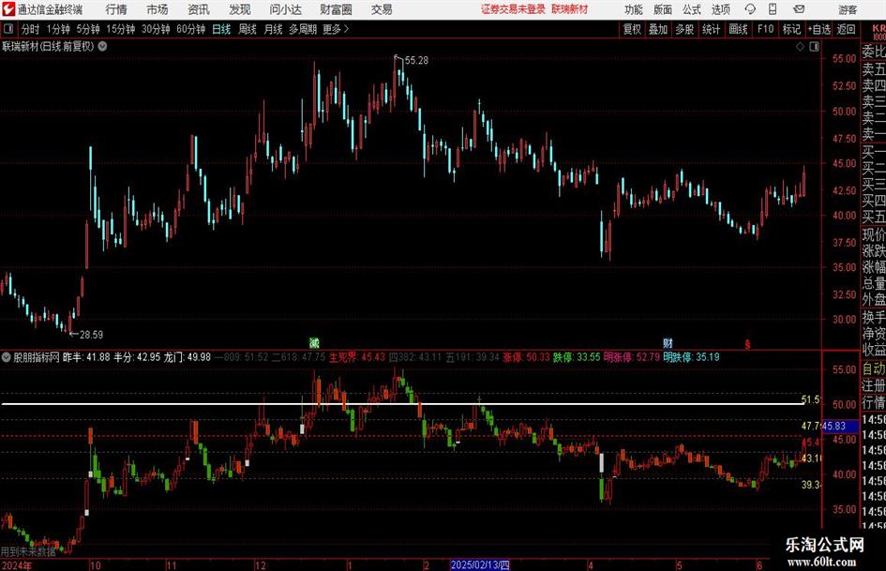Open the 行情 menu
This screenshot has height=571, width=886.
point(116,9)
